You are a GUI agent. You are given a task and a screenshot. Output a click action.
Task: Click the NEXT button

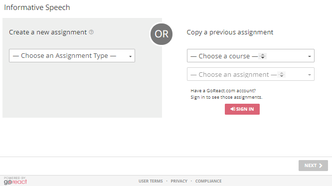point(313,166)
